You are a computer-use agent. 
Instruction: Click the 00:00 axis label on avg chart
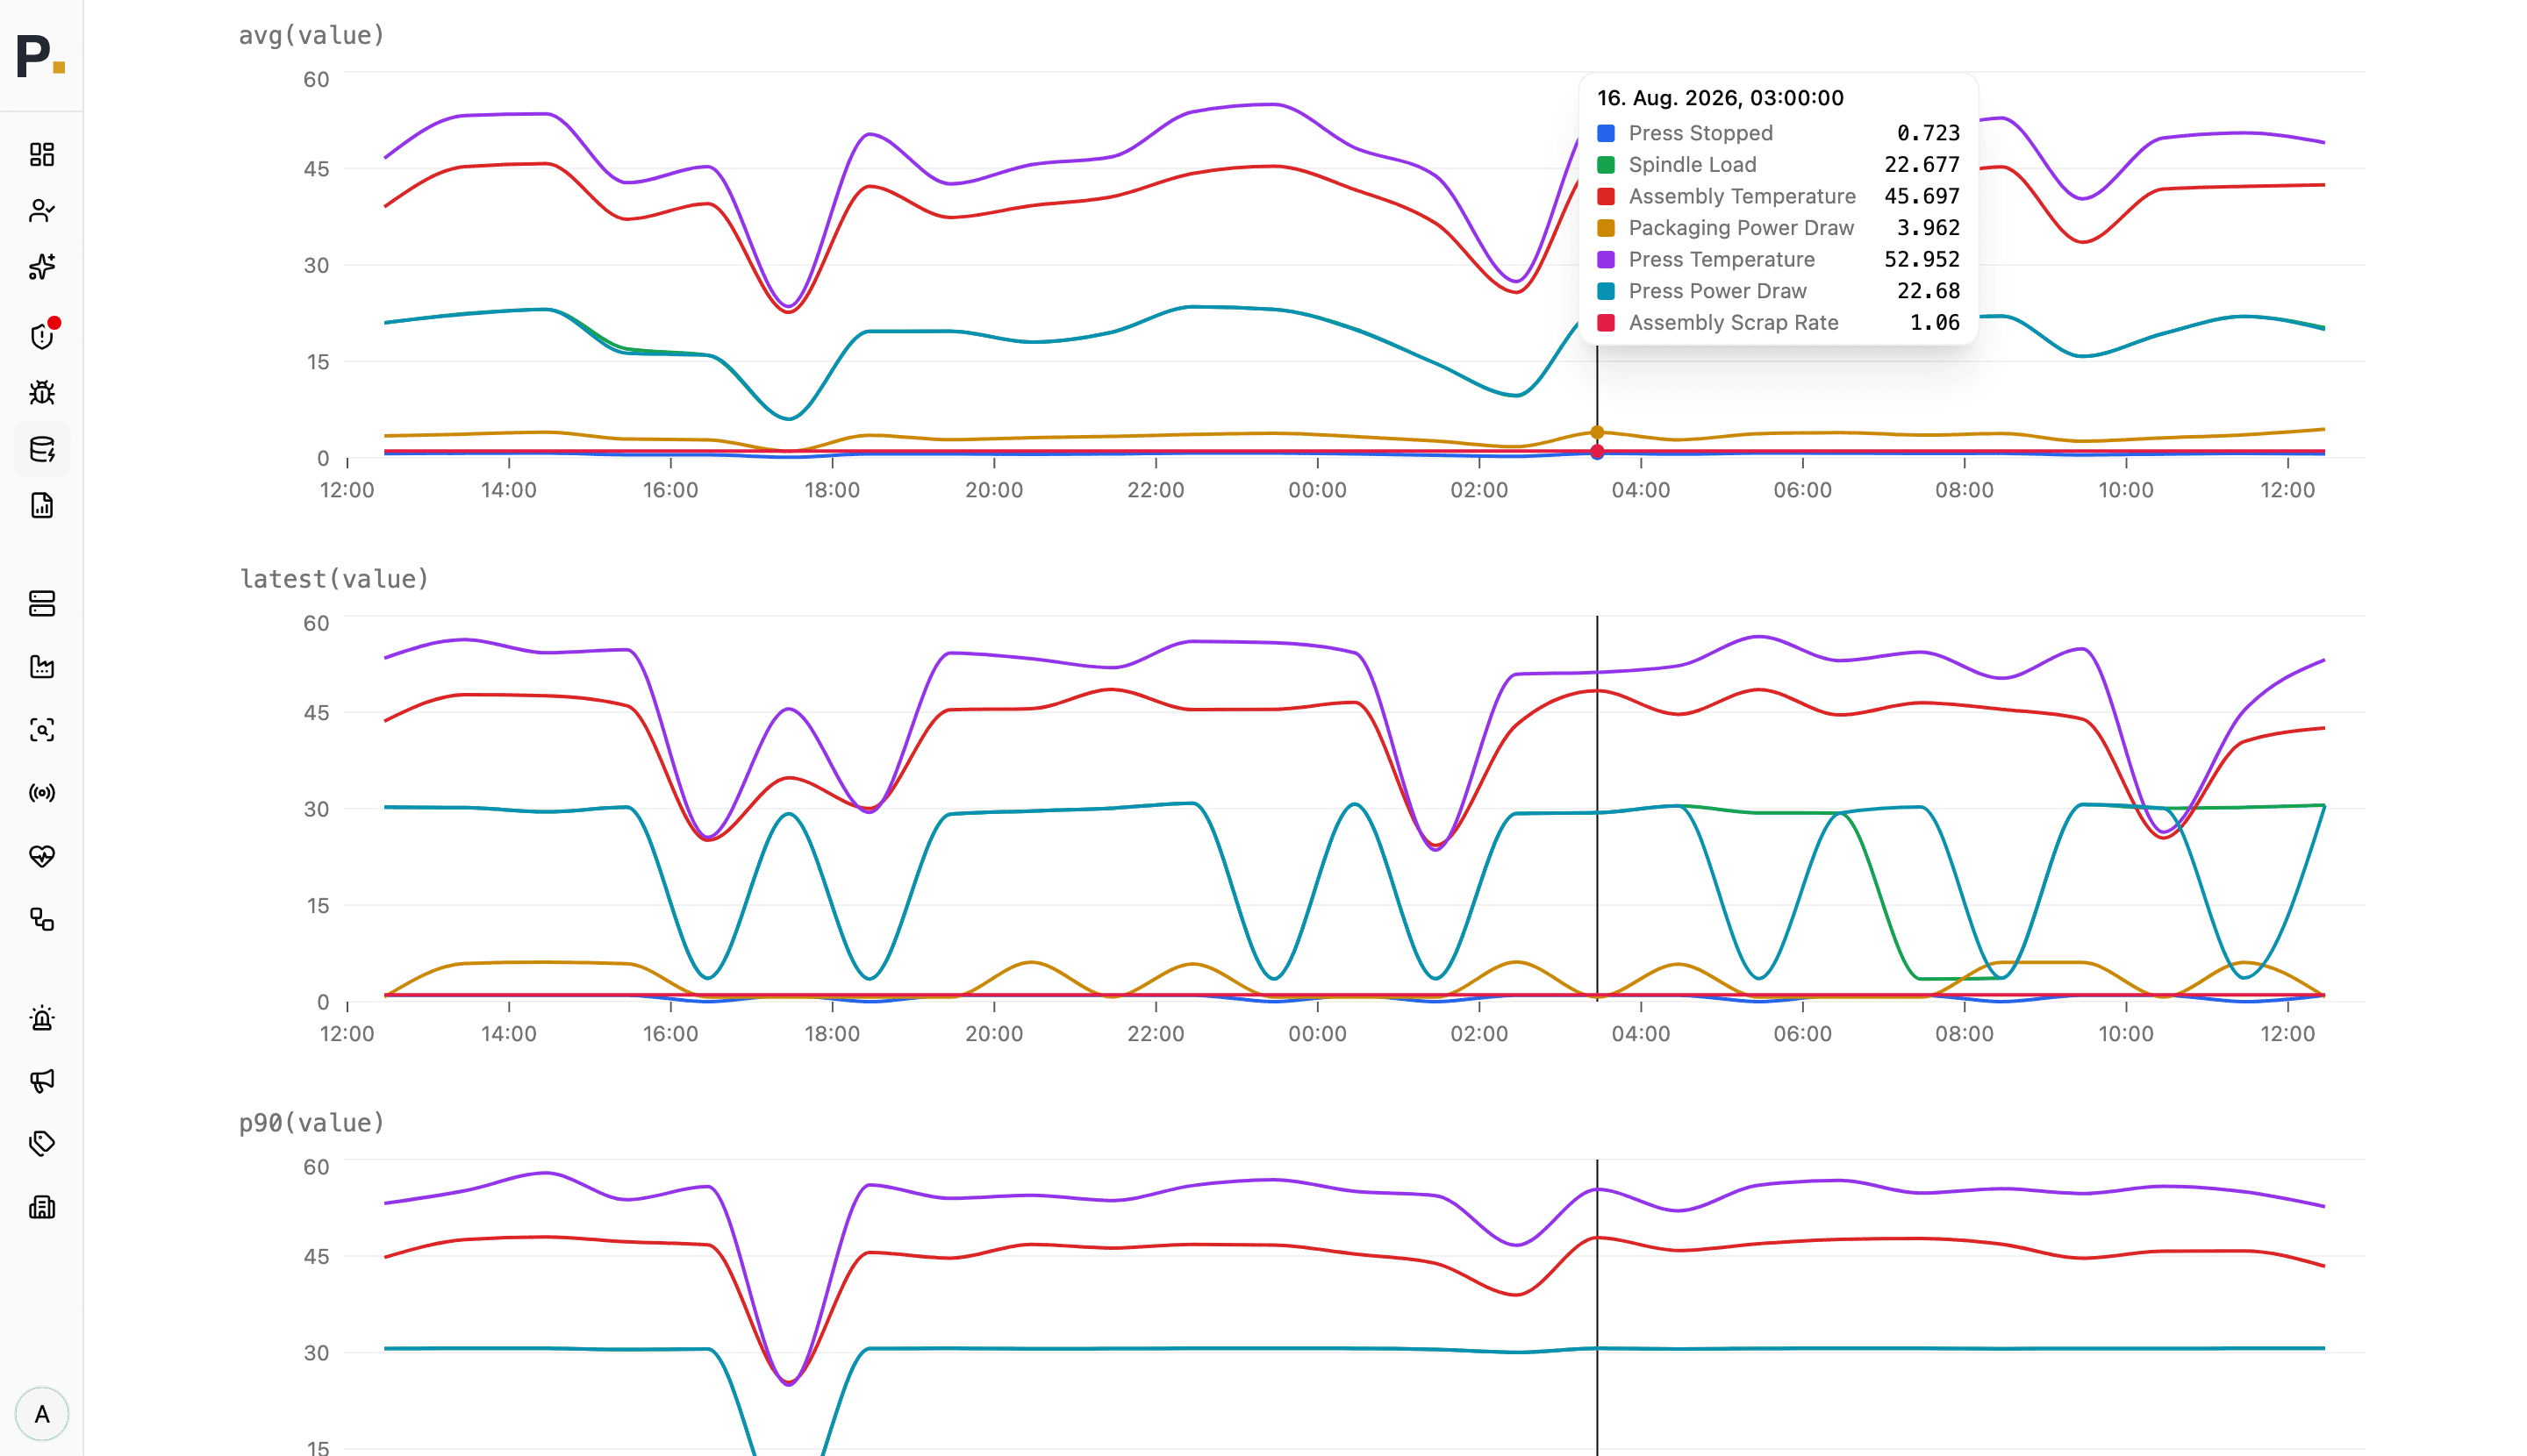(x=1318, y=491)
